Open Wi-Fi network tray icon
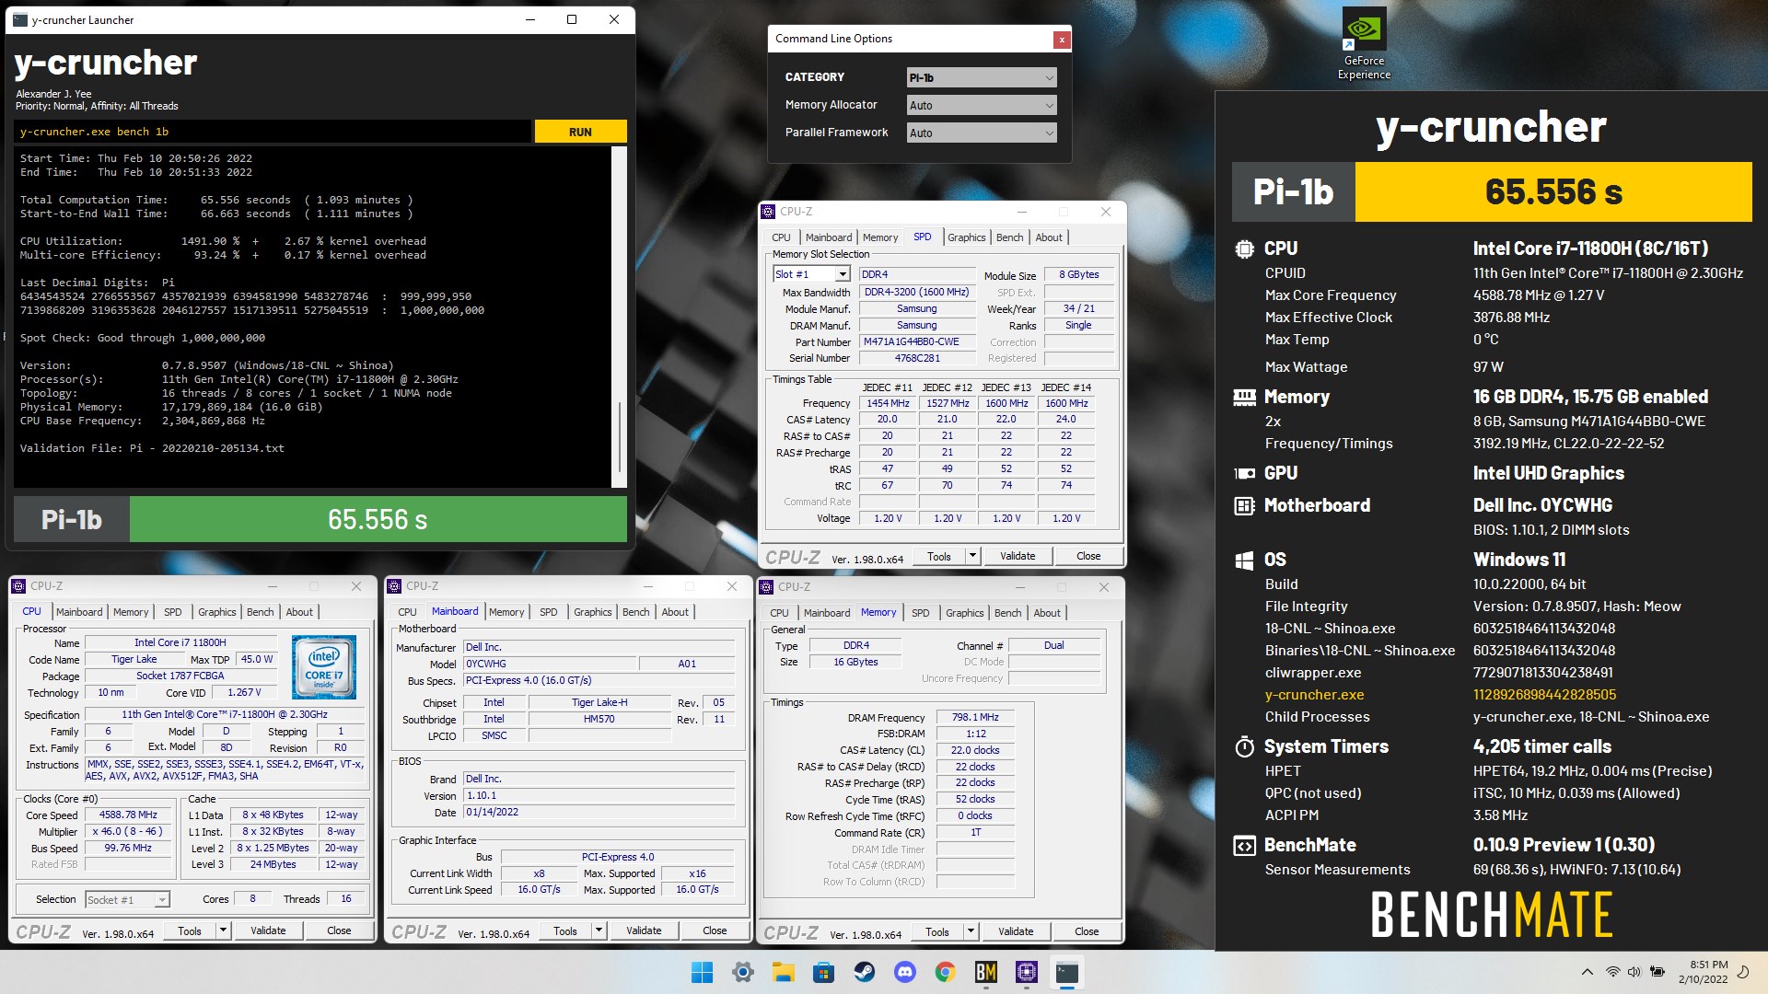Viewport: 1768px width, 994px height. tap(1612, 972)
